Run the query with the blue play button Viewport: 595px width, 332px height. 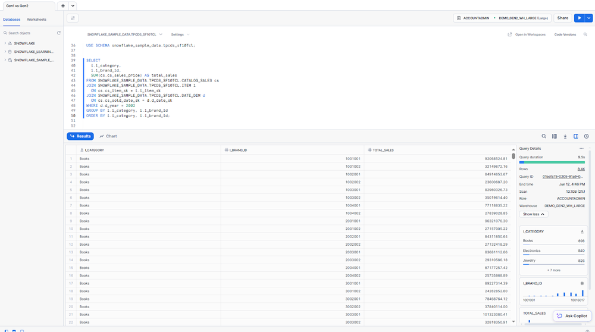tap(580, 18)
